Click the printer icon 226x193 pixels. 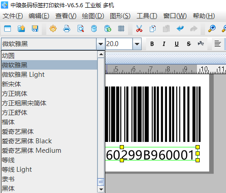tap(67, 28)
